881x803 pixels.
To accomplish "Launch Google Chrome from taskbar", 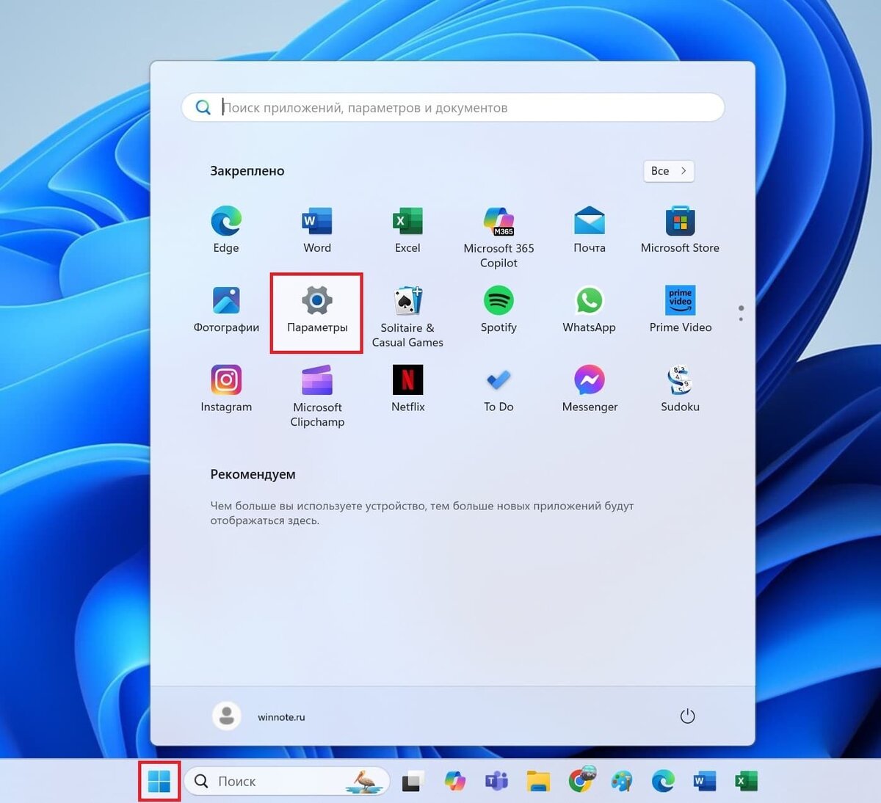I will 581,782.
